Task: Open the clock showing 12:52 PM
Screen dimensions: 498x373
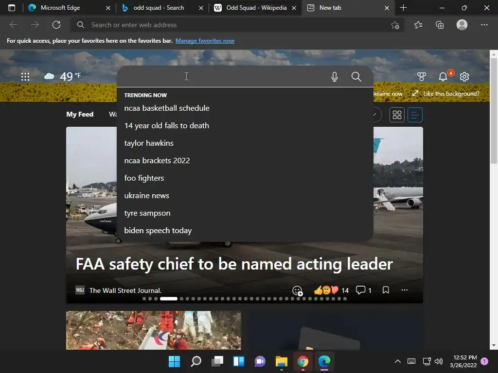Action: 463,361
